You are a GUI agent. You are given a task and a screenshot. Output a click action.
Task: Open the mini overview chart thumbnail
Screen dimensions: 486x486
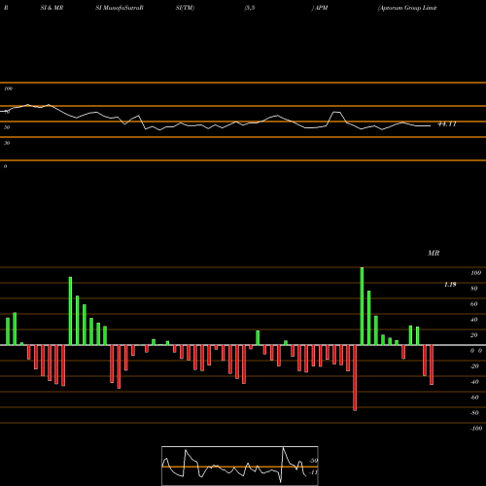[x=240, y=466]
